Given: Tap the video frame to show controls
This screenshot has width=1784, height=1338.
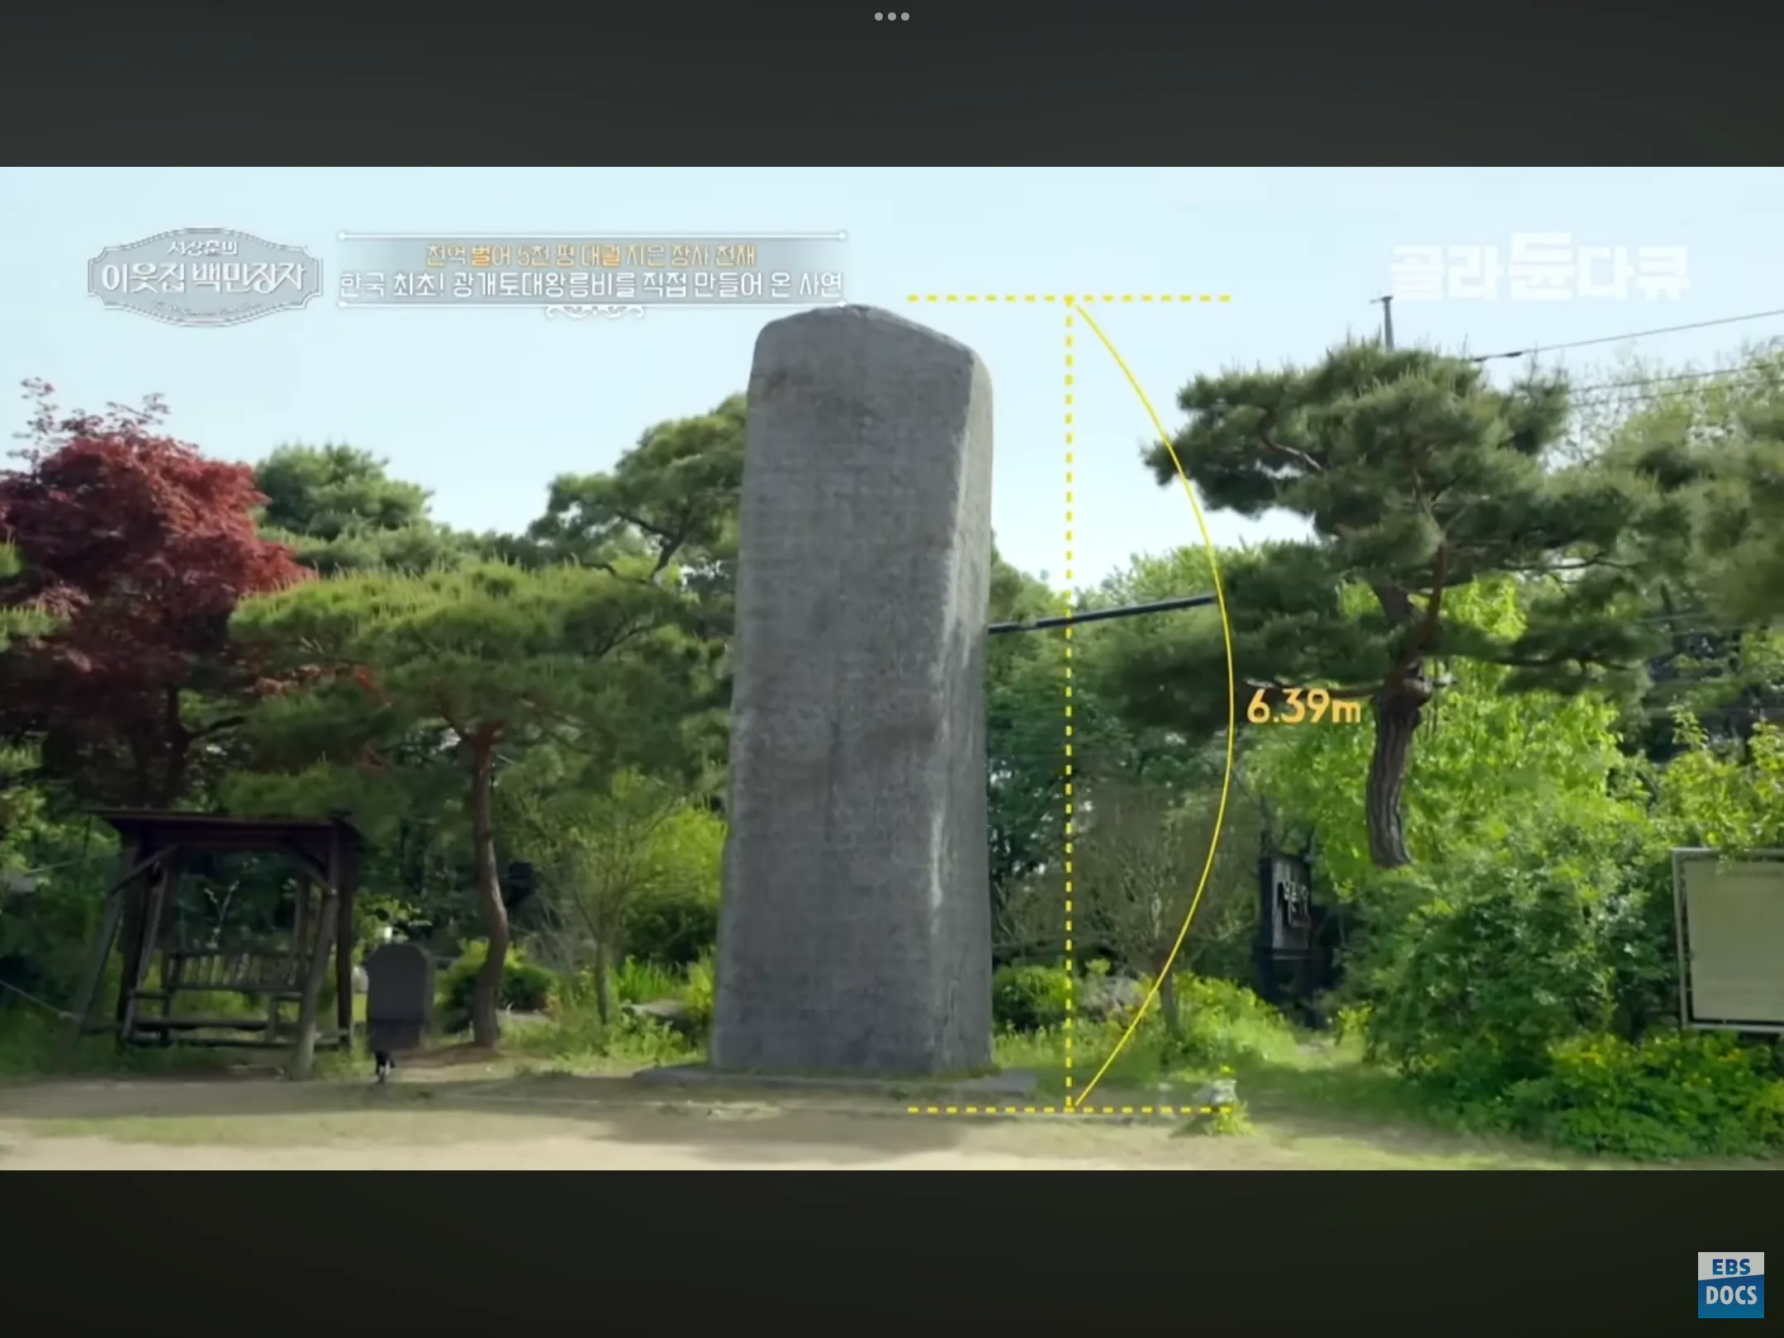Looking at the screenshot, I should [x=892, y=668].
